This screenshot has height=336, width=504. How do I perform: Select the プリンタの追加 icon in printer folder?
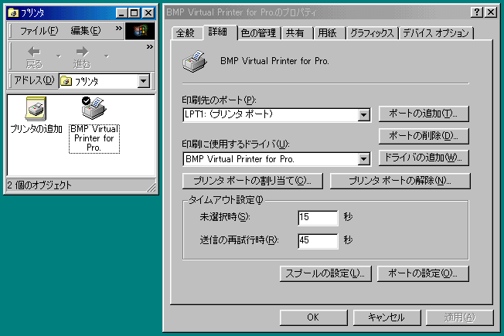point(36,115)
